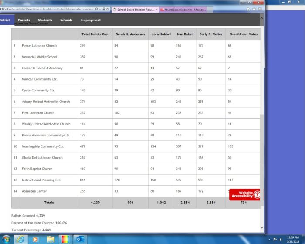Screen dimensions: 305x244
Task: Click the Over/Under Votes column header
Action: coord(243,34)
